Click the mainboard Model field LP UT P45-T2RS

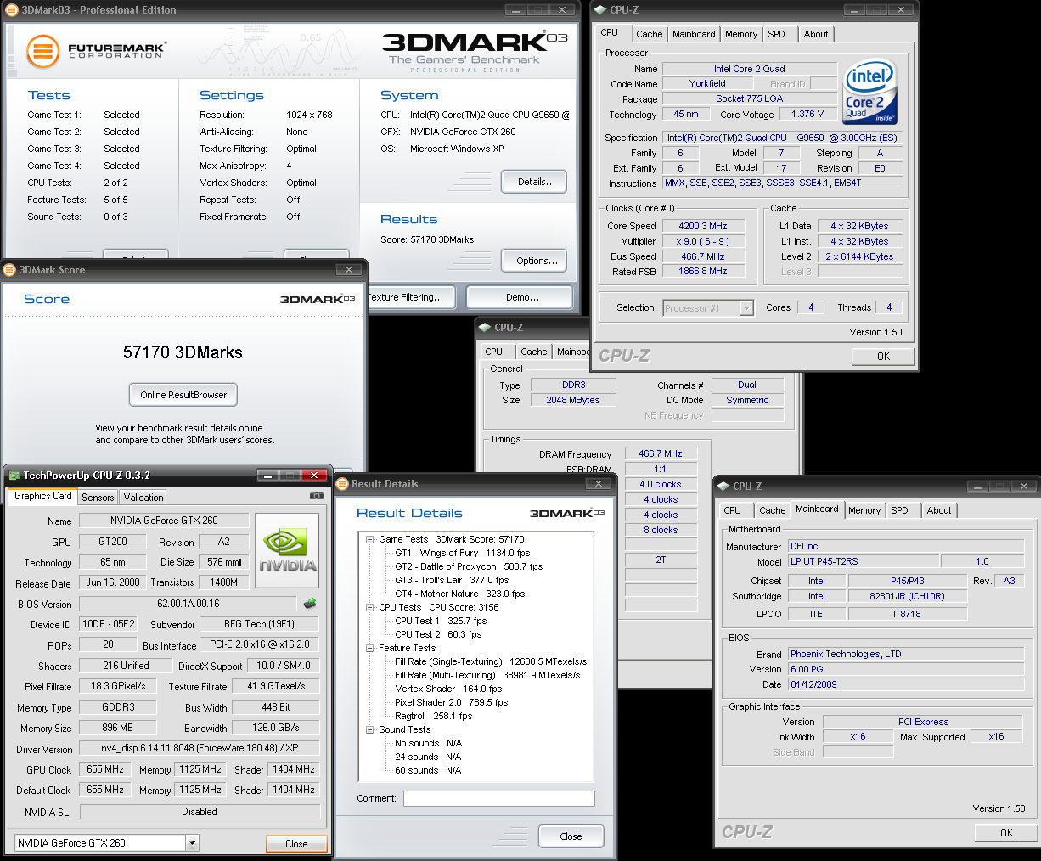(x=864, y=561)
